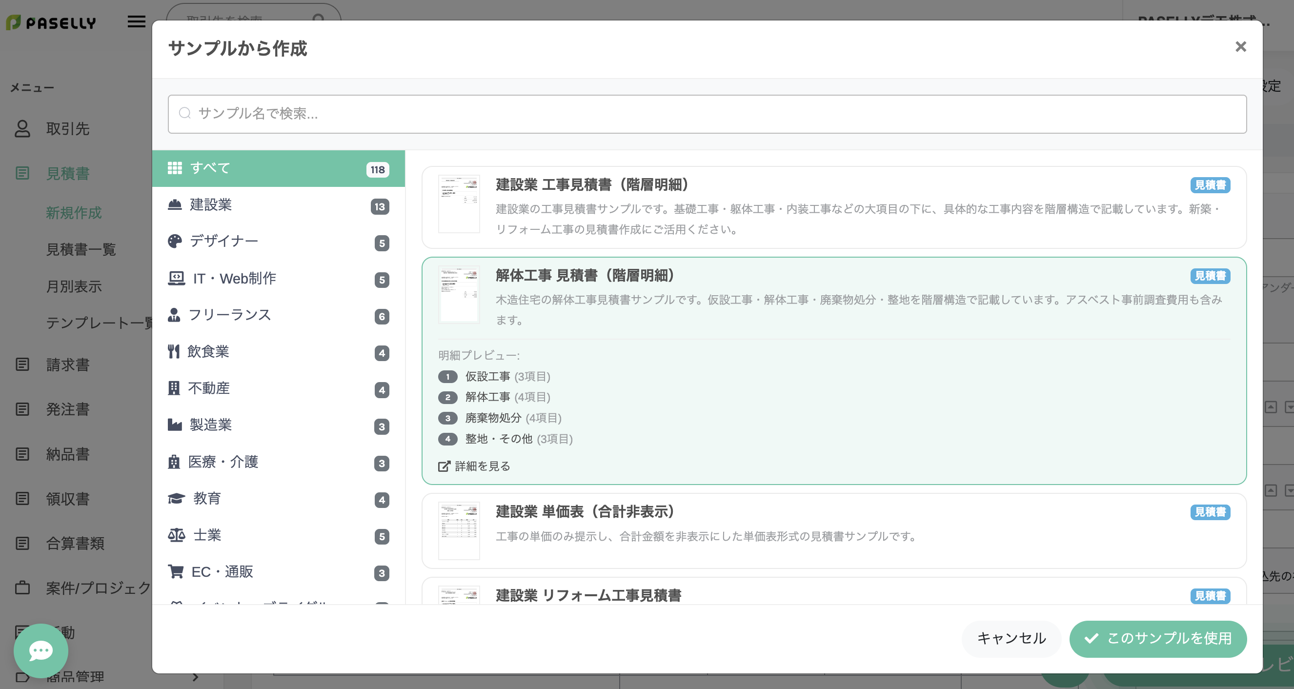Click thumbnail of 建設業 工事見積書（階層明細）

(459, 204)
